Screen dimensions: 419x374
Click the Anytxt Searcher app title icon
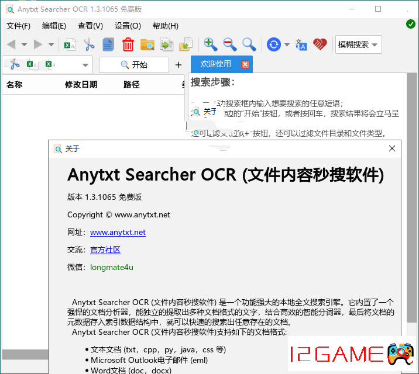click(x=10, y=9)
